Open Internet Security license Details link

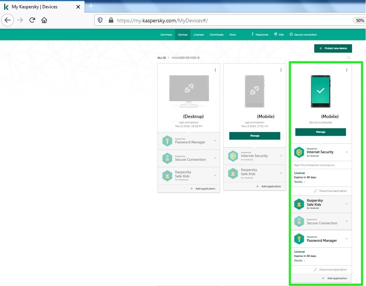pos(300,182)
